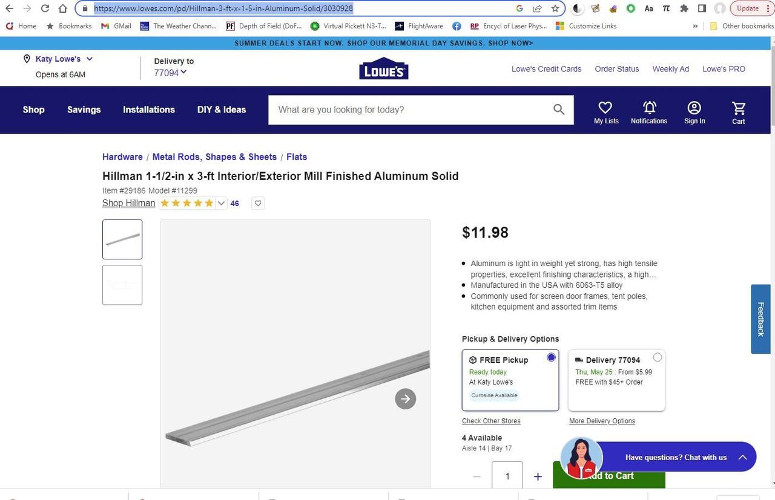The image size is (775, 500).
Task: Select the second product thumbnail
Action: point(122,285)
